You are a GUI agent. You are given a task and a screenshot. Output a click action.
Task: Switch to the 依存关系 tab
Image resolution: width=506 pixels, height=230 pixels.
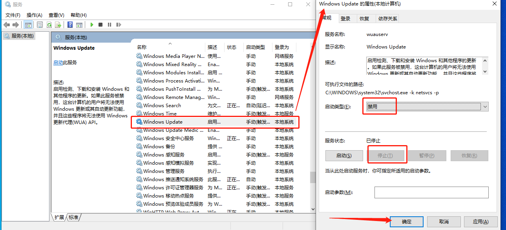(x=387, y=18)
